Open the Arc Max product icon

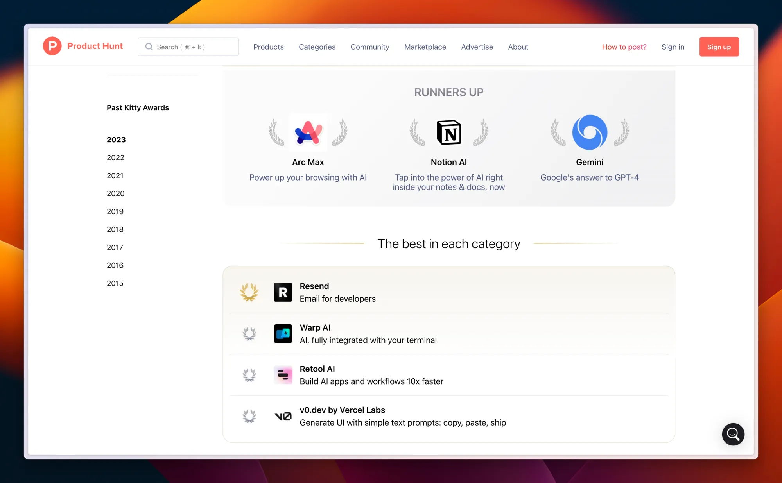[308, 132]
